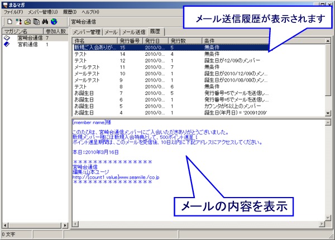Click the member tree toolbar icon
The height and width of the screenshot is (240, 335).
pos(19,21)
